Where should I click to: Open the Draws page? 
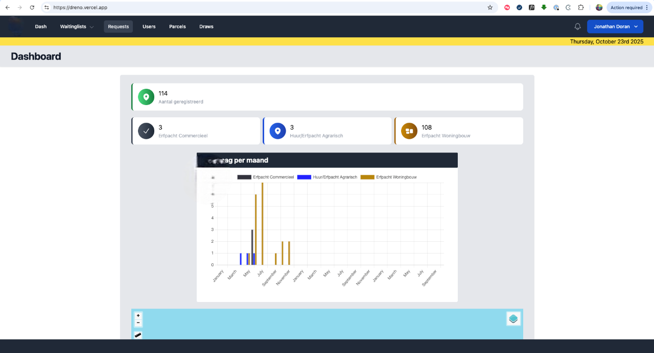pyautogui.click(x=206, y=27)
